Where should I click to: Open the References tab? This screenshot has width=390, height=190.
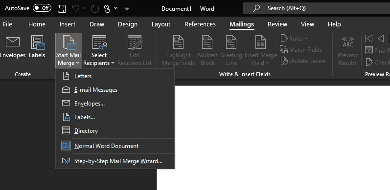[x=200, y=24]
